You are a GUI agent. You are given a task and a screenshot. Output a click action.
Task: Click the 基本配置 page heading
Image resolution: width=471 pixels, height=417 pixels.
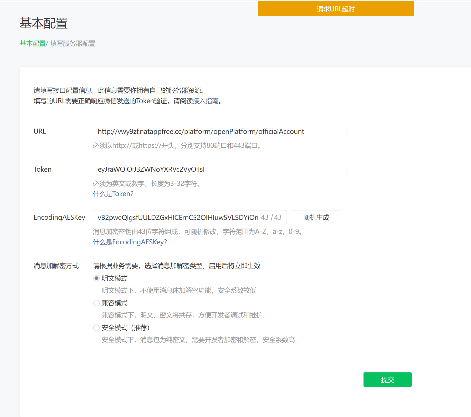pos(44,23)
